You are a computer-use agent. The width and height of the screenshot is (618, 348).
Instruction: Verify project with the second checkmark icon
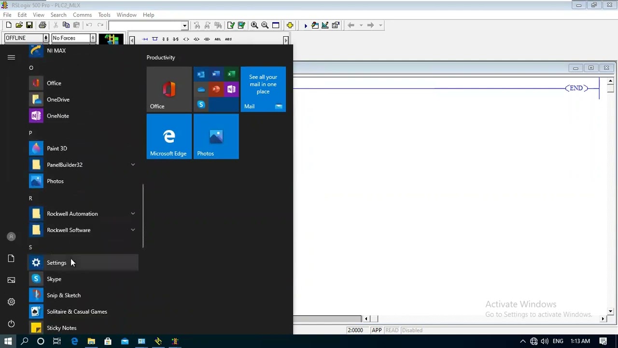coord(241,25)
